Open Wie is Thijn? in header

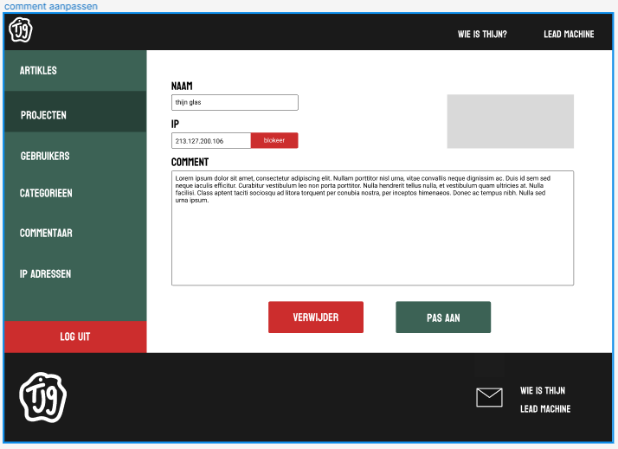[482, 35]
